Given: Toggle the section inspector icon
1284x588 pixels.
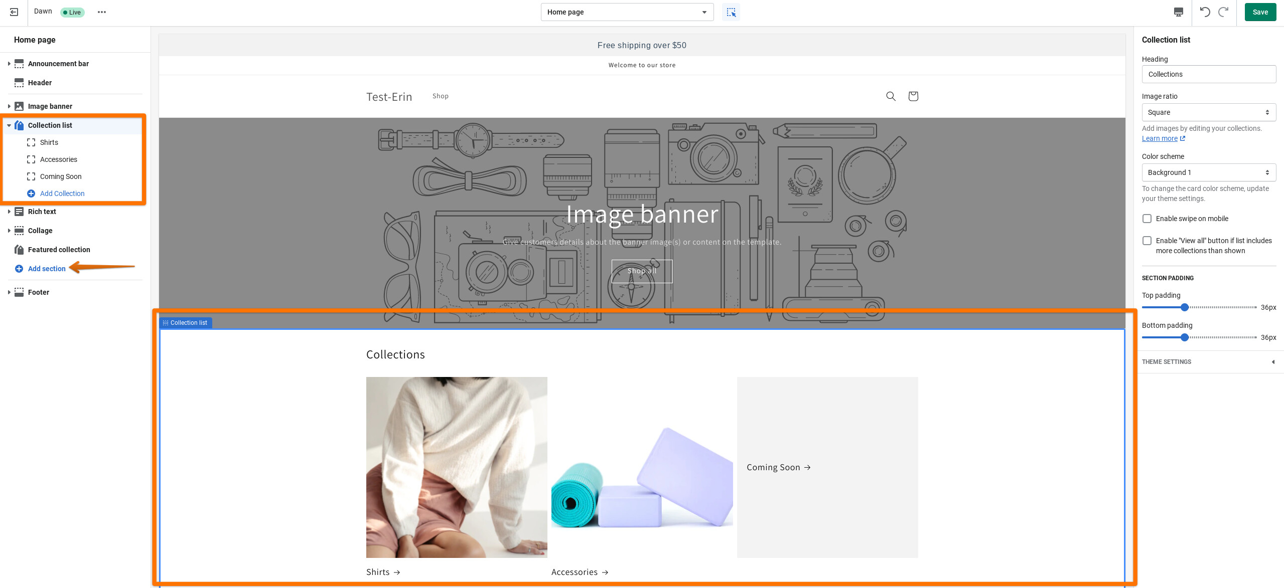Looking at the screenshot, I should (x=731, y=12).
